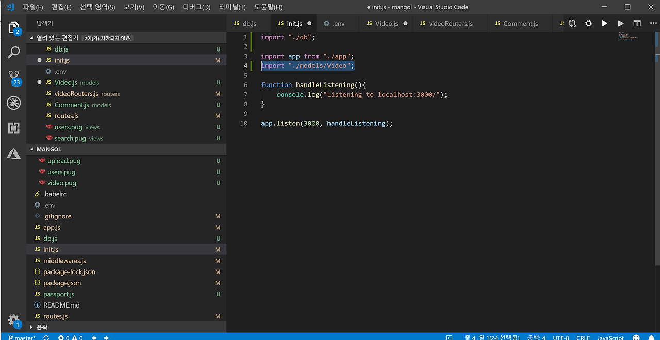
Task: Click the white run play button
Action: click(x=604, y=23)
